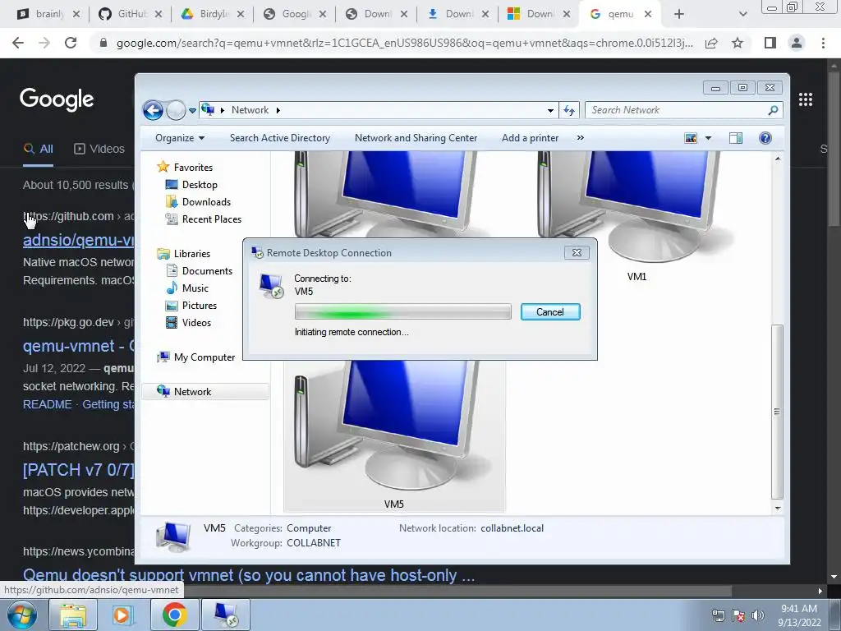The image size is (841, 631).
Task: Select the Videos search tab
Action: click(99, 149)
